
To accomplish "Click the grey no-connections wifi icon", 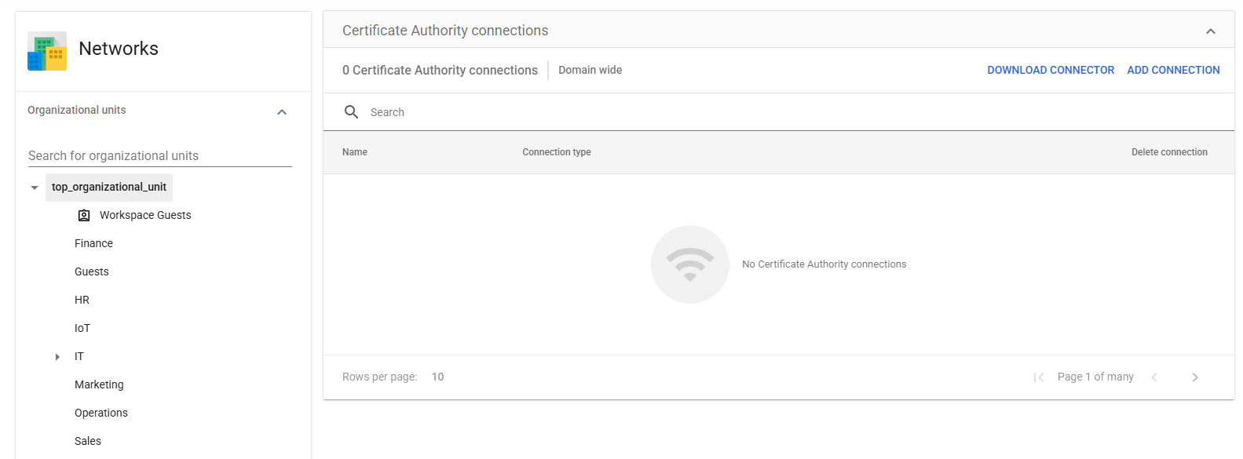I will click(x=690, y=264).
